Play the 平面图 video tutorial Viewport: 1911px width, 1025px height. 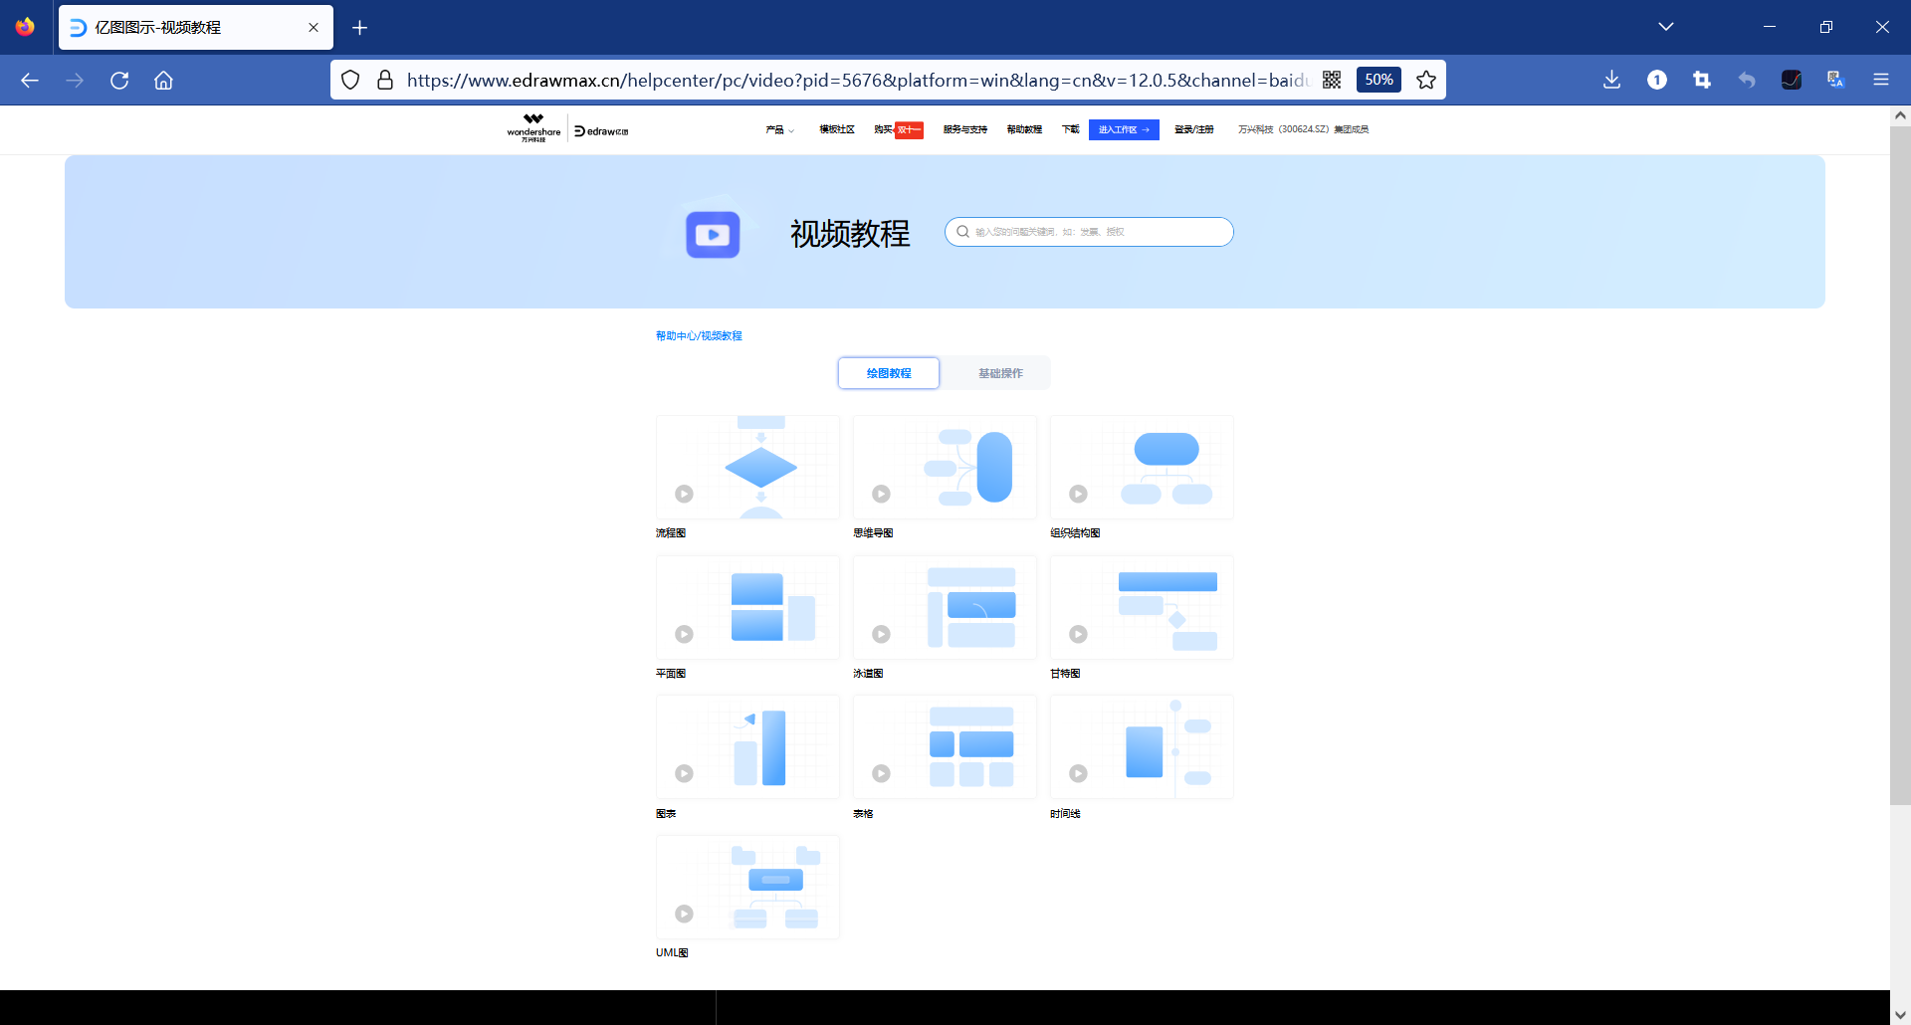747,607
